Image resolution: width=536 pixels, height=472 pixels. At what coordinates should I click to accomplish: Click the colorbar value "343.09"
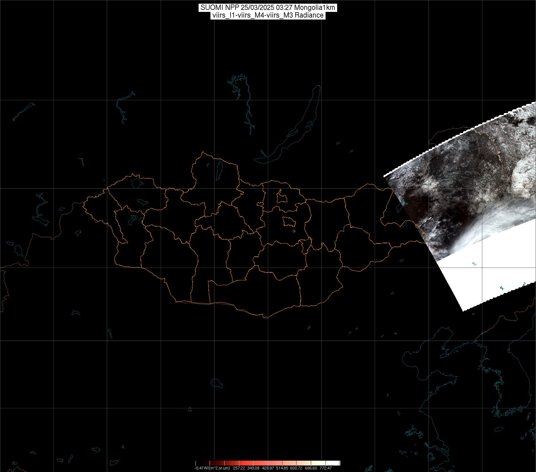coord(253,468)
